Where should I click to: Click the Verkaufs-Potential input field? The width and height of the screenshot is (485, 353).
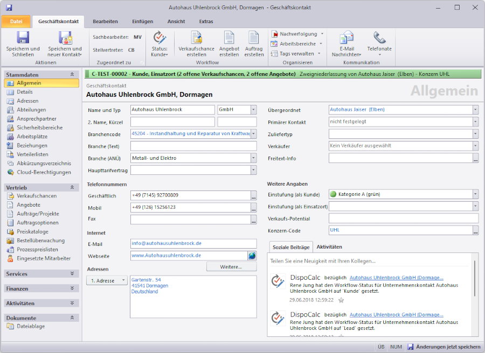[403, 218]
